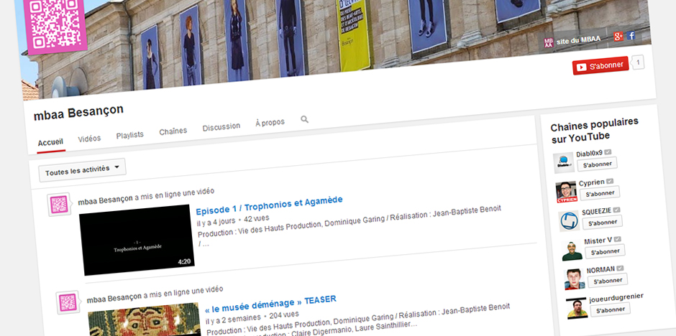Open NORMAN channel avatar
Viewport: 676px width, 336px height.
click(x=575, y=279)
